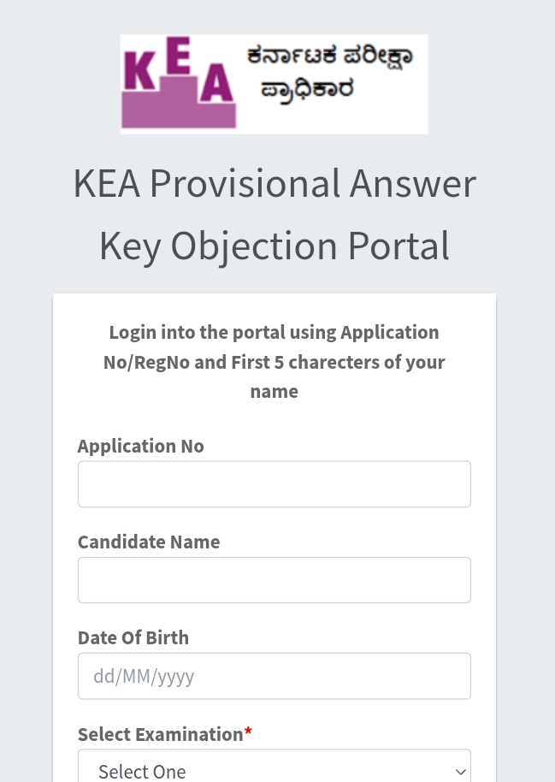Viewport: 555px width, 782px height.
Task: Select the Date Of Birth dd/MM/yyyy field
Action: (x=274, y=676)
